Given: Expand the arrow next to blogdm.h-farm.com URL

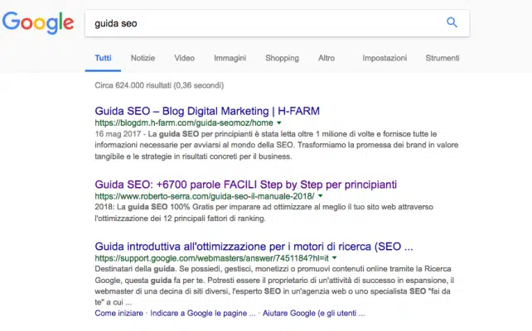Looking at the screenshot, I should (x=279, y=122).
